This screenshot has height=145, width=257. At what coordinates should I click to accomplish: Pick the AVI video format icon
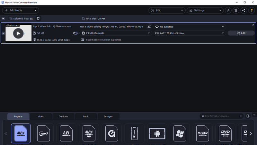[66, 133]
